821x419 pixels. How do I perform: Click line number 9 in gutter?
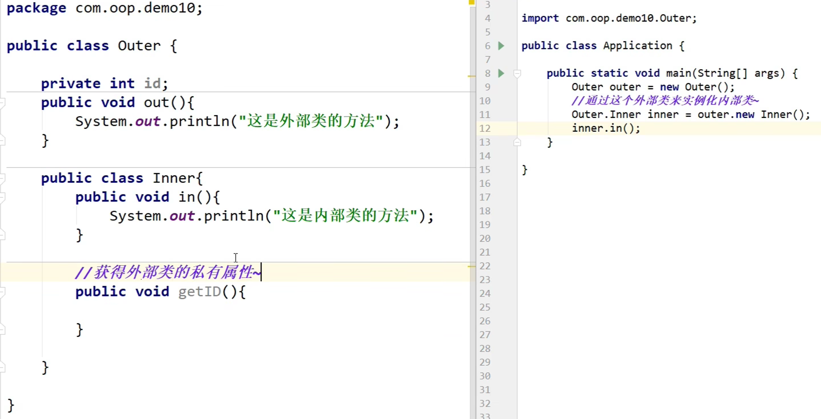tap(488, 87)
